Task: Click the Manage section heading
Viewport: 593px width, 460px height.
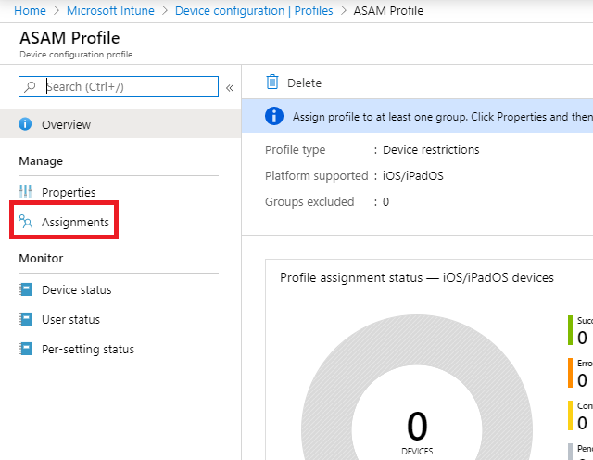Action: [x=41, y=160]
